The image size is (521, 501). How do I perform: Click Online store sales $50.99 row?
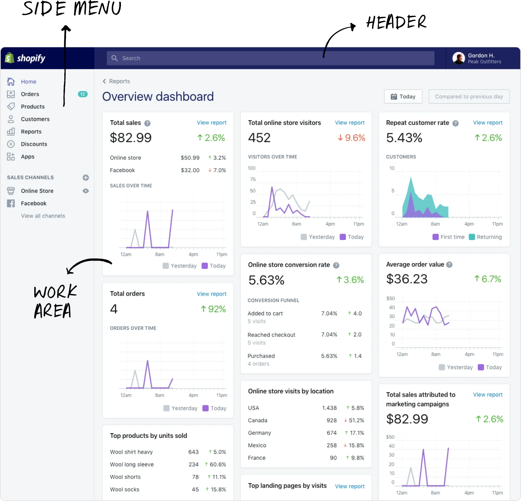(168, 158)
